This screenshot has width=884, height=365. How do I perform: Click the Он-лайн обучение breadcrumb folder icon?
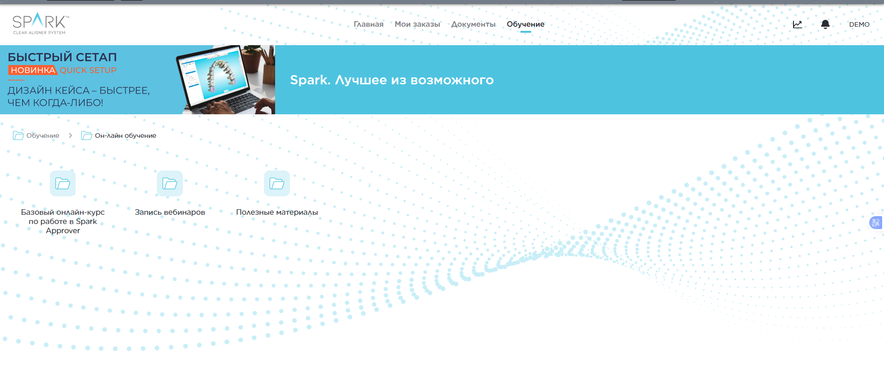[x=86, y=135]
